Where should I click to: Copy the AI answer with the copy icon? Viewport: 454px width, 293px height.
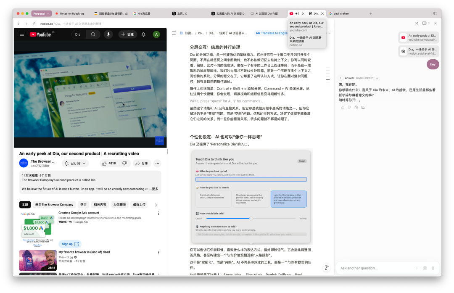tap(356, 108)
